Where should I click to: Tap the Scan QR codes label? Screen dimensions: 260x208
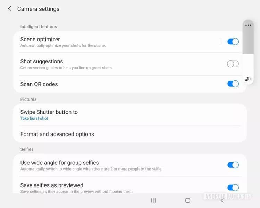pos(39,84)
